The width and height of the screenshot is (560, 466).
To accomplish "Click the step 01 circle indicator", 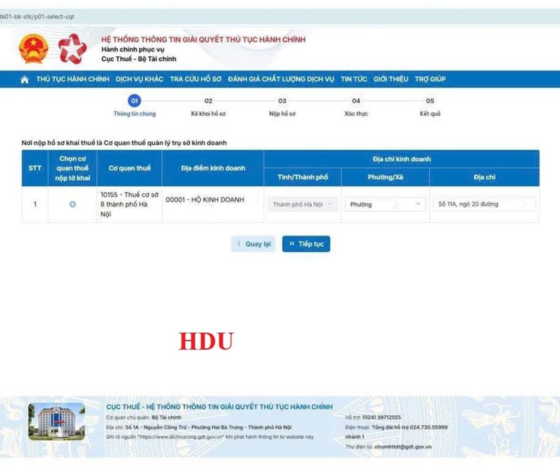I will pyautogui.click(x=134, y=101).
